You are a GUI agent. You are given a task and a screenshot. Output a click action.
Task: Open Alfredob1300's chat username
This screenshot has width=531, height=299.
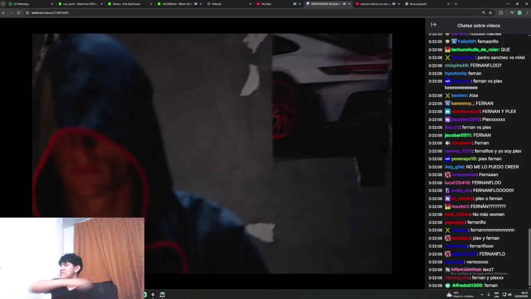[467, 286]
